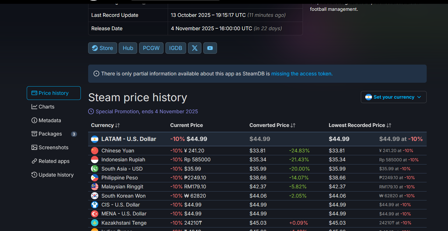The image size is (448, 231).
Task: Select the 'South Asia - USD' row label
Action: point(122,169)
